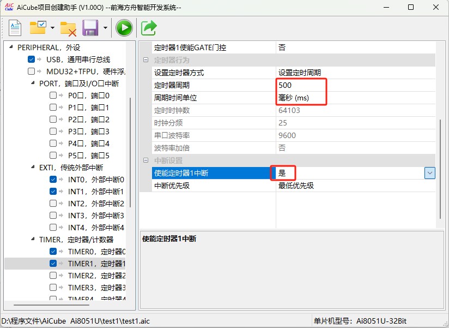Click the 波特率加倍 property row
This screenshot has height=328, width=449.
[x=293, y=148]
